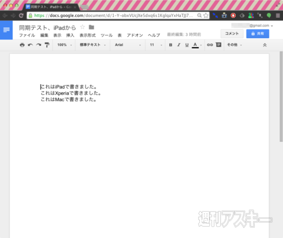
Task: Collapse the menus with the double chevron
Action: (265, 45)
